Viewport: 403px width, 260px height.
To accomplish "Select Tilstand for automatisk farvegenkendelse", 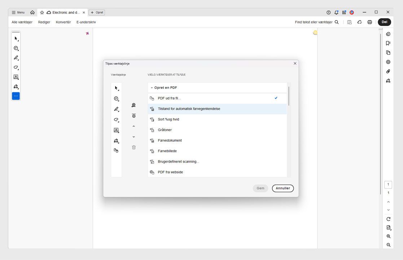I will [x=217, y=109].
